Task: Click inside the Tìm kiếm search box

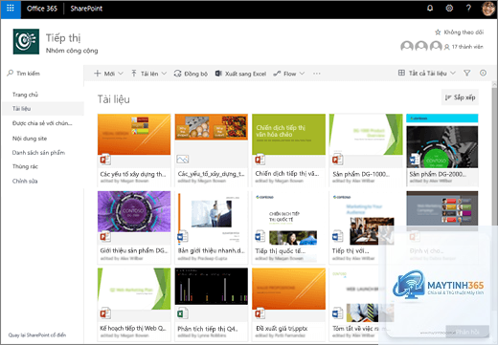Action: click(43, 74)
